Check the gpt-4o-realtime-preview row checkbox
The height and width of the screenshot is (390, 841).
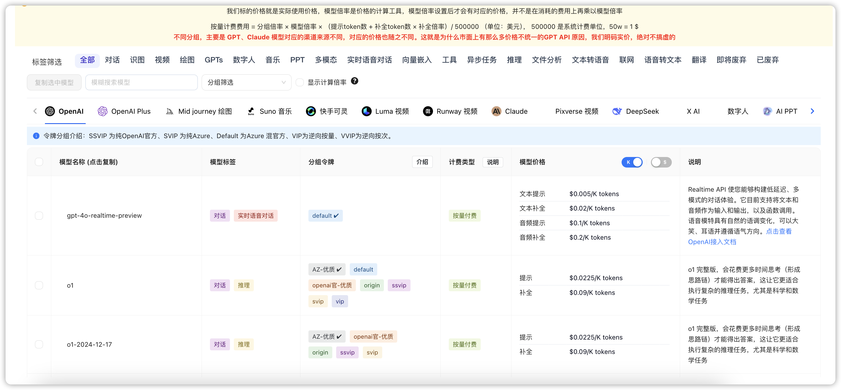(x=39, y=216)
